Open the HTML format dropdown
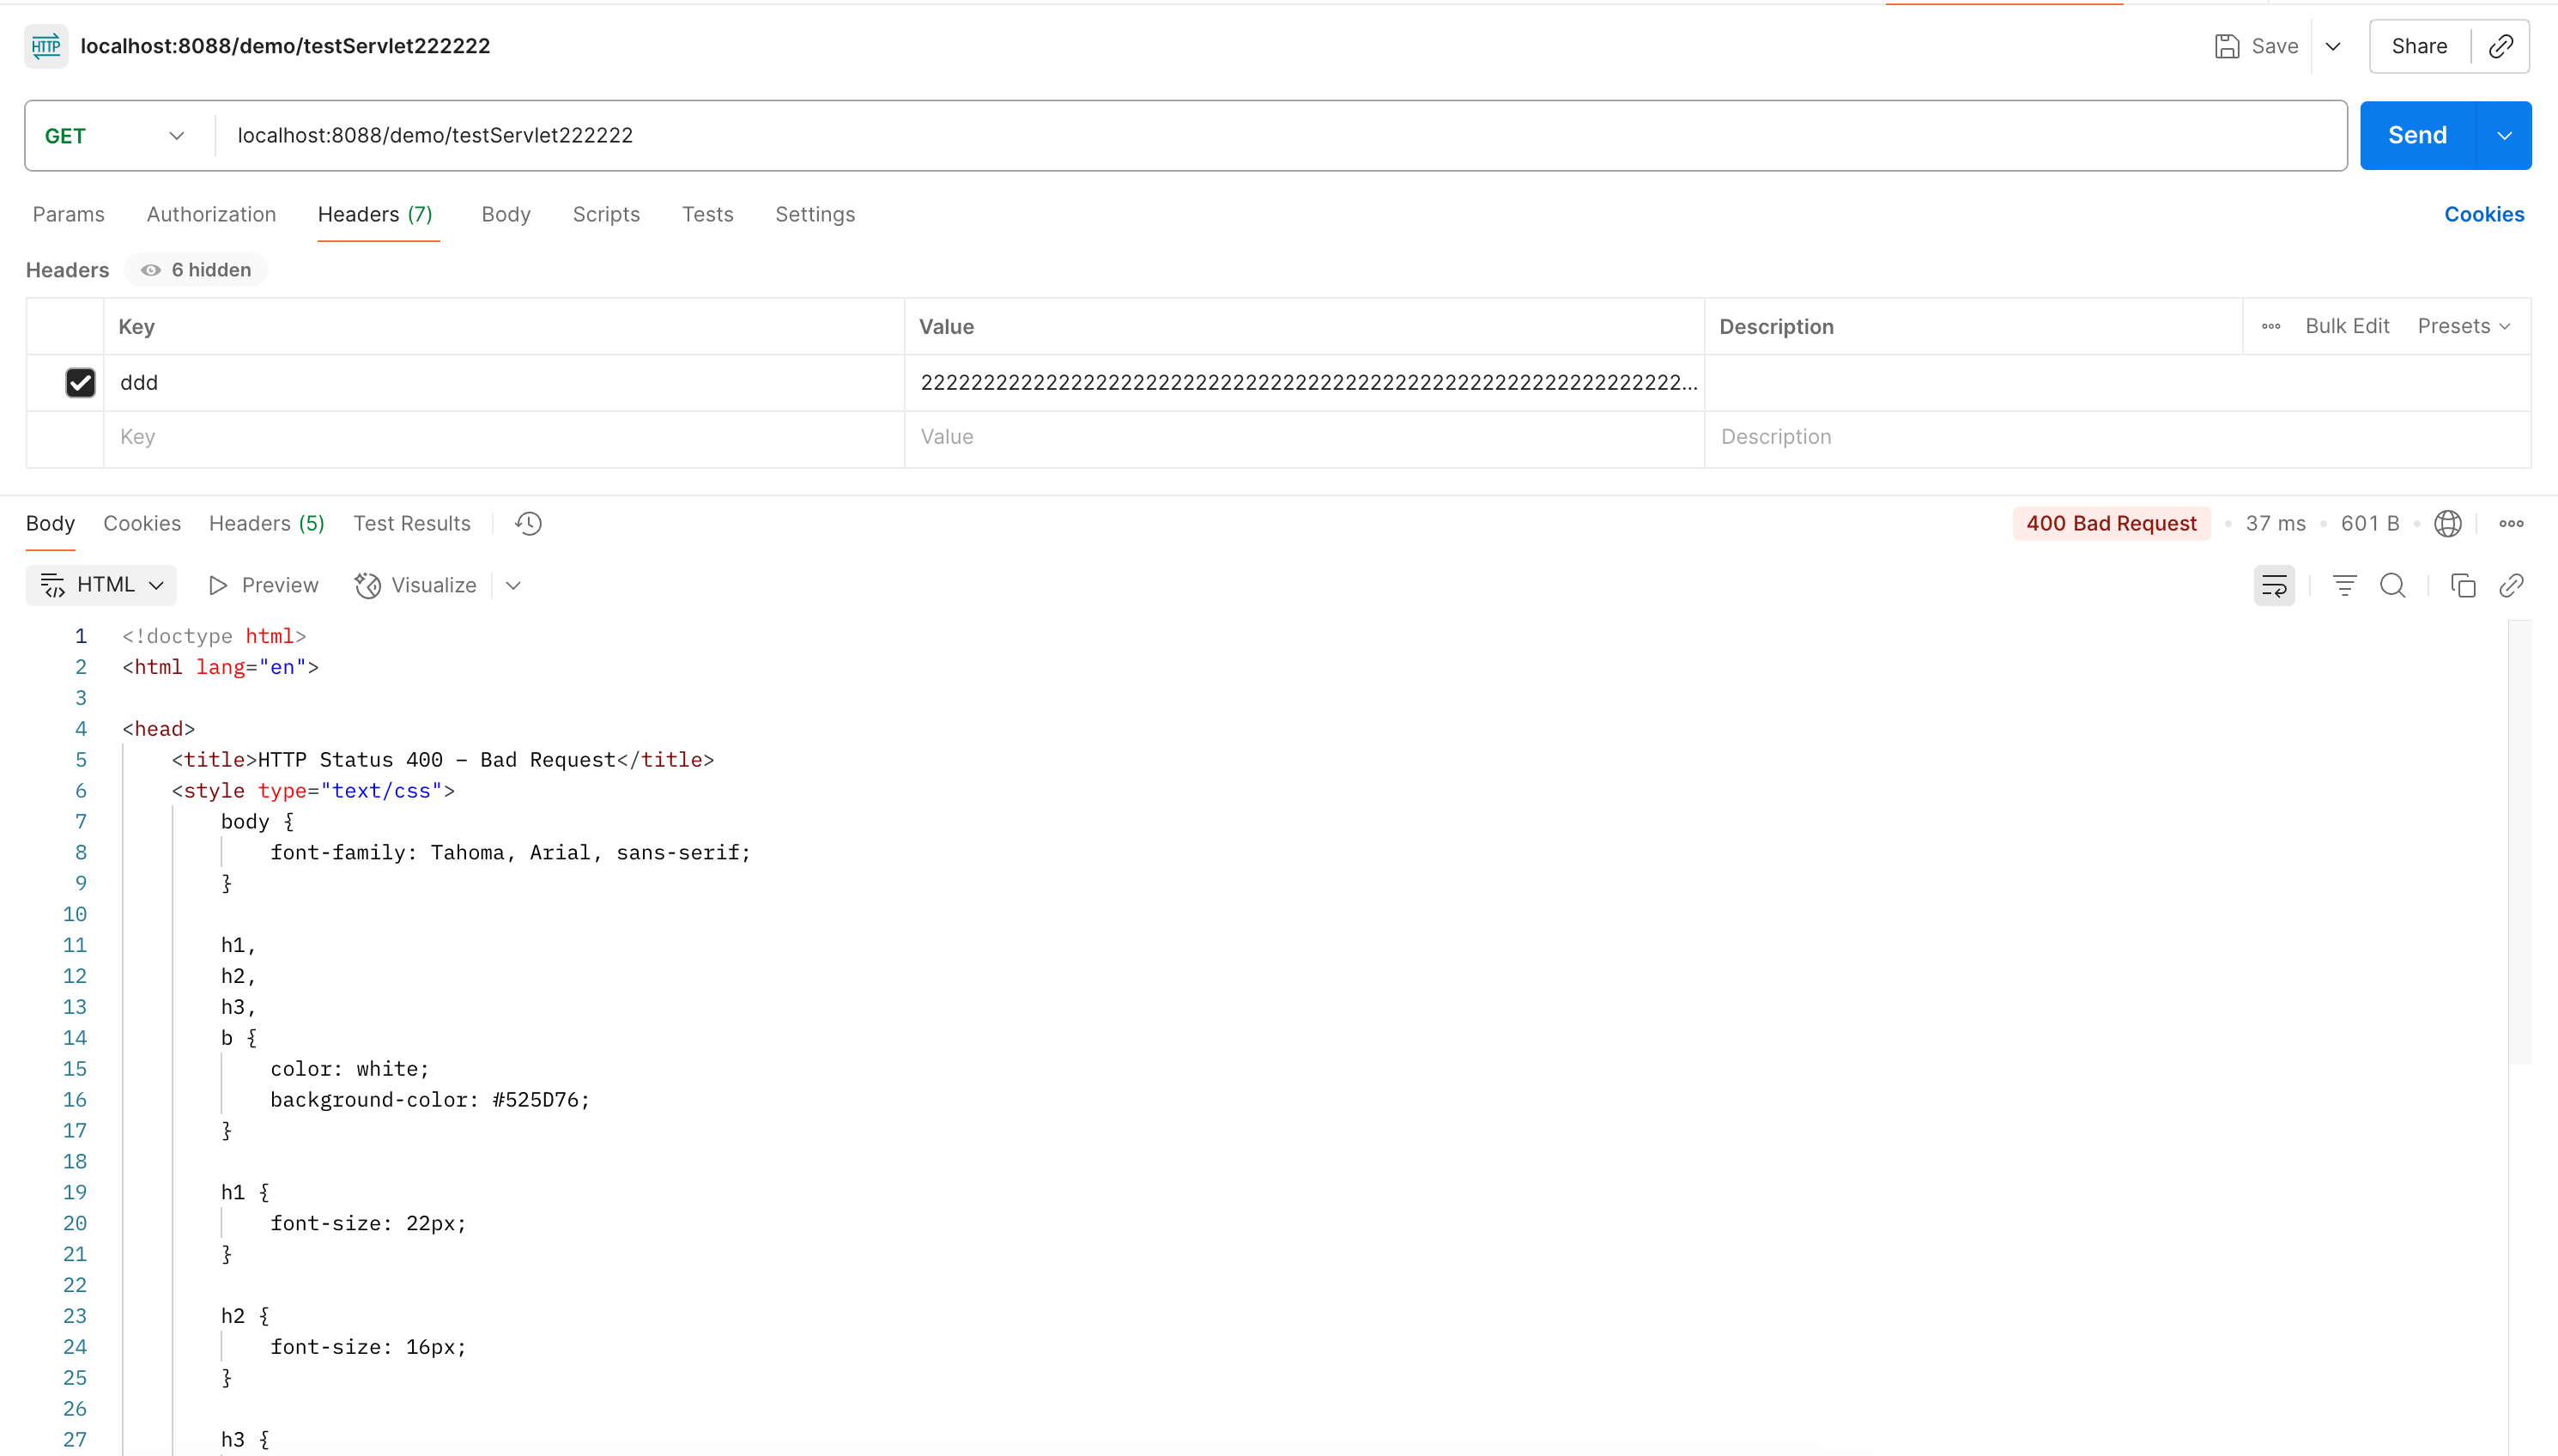Screen dimensions: 2558x1456 (101, 585)
